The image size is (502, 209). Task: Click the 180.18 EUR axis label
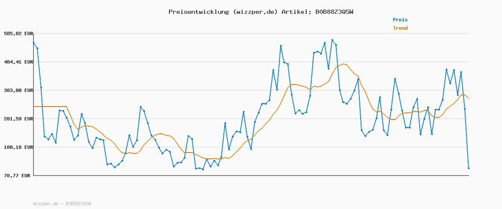[x=18, y=147]
